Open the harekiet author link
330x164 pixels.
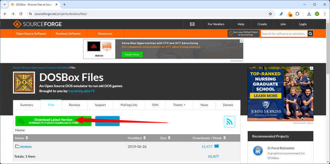74,91
